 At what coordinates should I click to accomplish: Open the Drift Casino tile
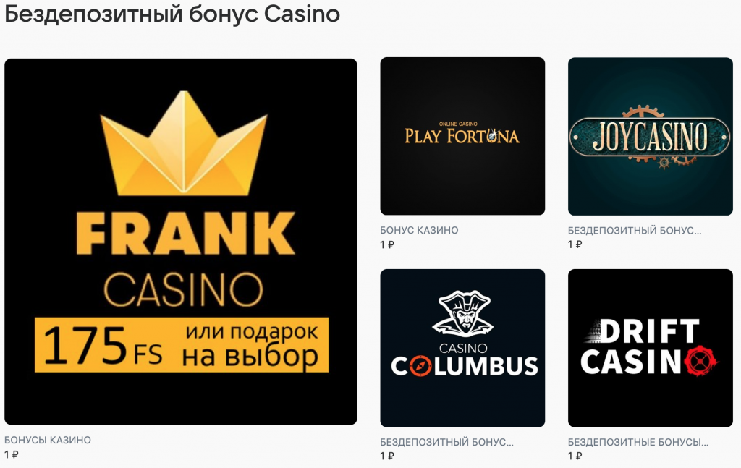click(651, 348)
